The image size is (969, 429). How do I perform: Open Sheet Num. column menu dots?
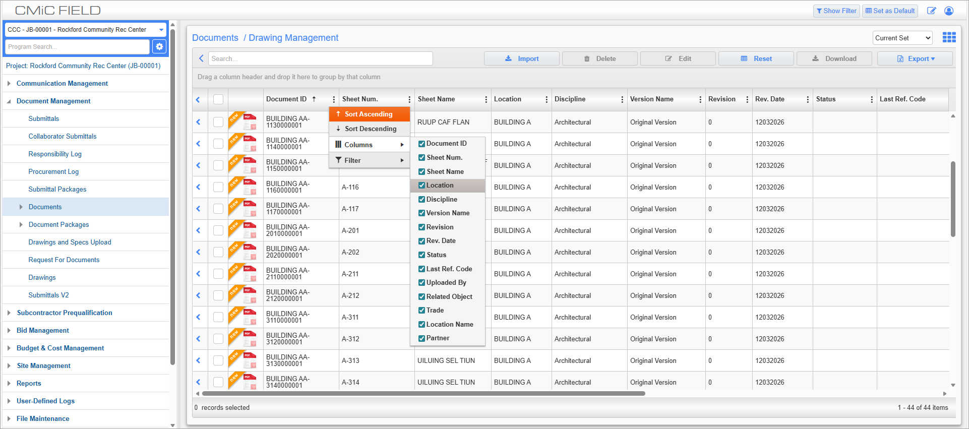pyautogui.click(x=409, y=99)
